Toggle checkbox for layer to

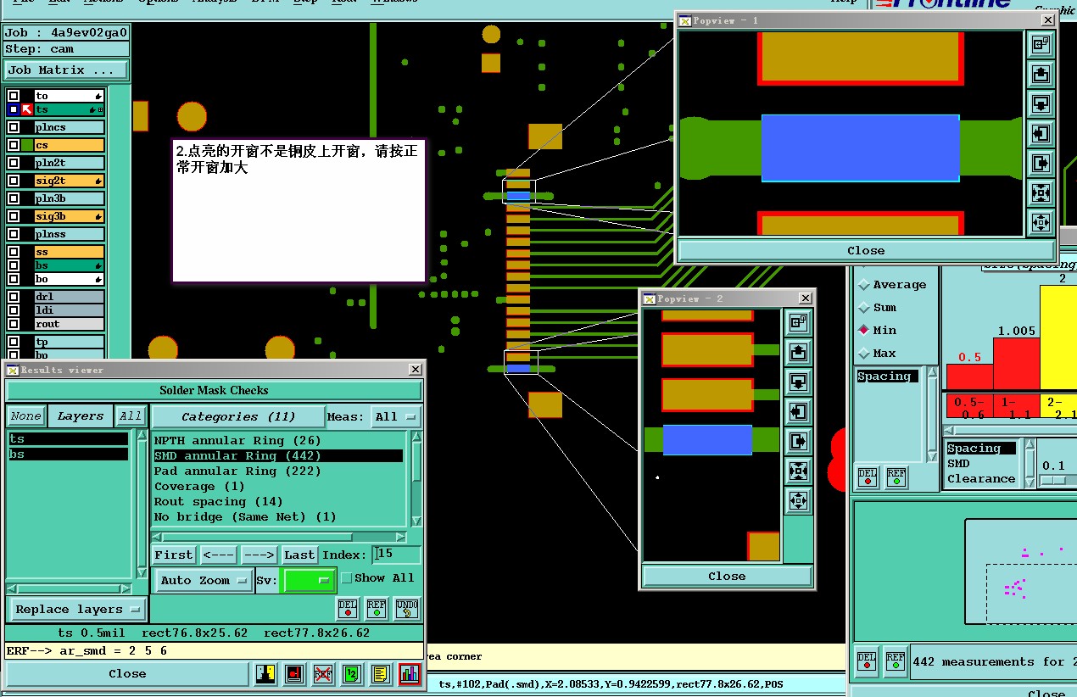14,96
